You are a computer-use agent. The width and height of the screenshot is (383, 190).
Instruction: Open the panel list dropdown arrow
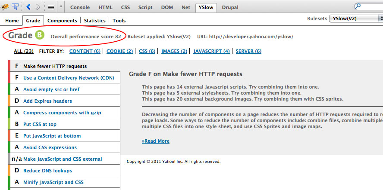(61, 7)
